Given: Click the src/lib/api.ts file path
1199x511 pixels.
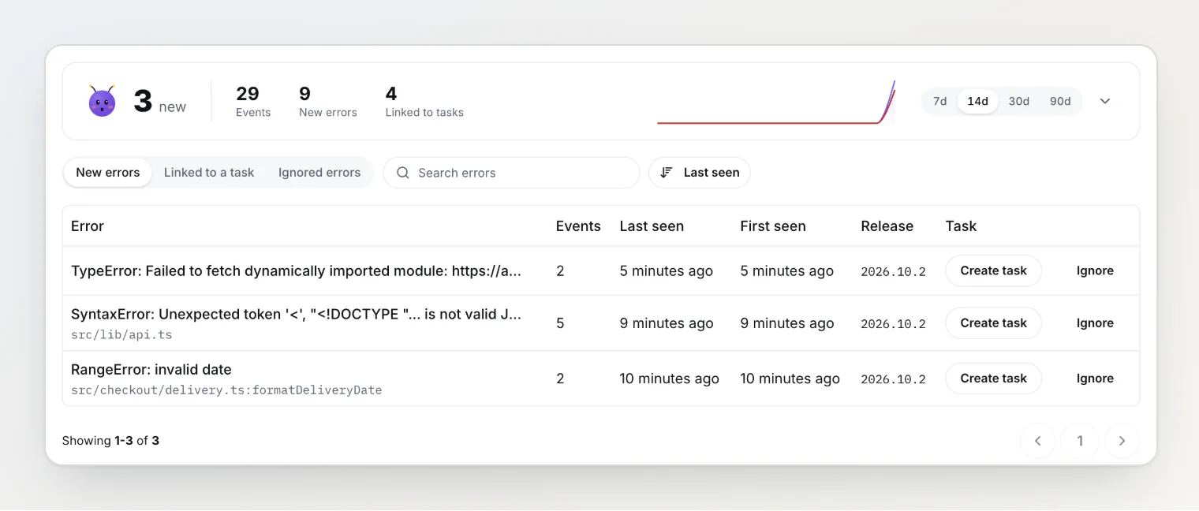Looking at the screenshot, I should point(121,334).
